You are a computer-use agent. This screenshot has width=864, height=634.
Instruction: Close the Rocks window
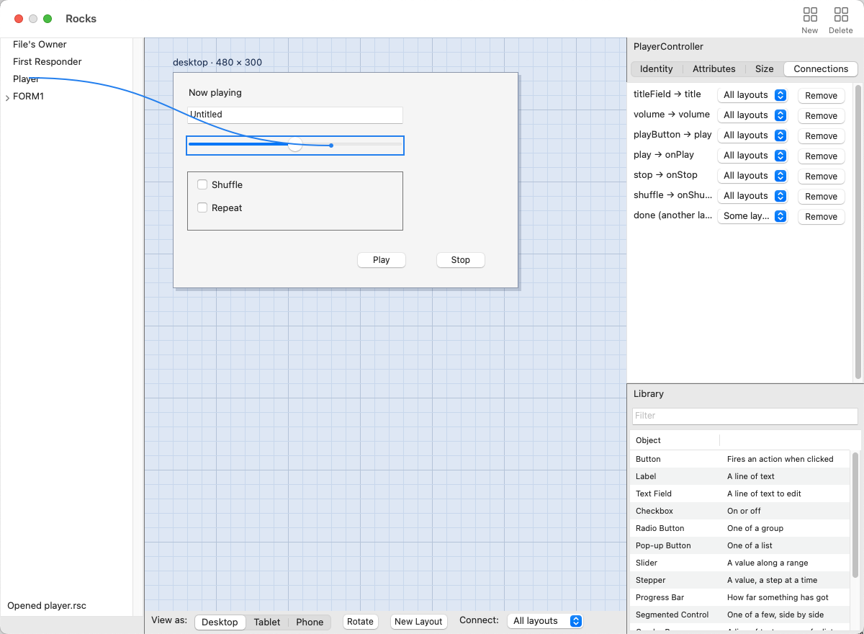pos(19,19)
